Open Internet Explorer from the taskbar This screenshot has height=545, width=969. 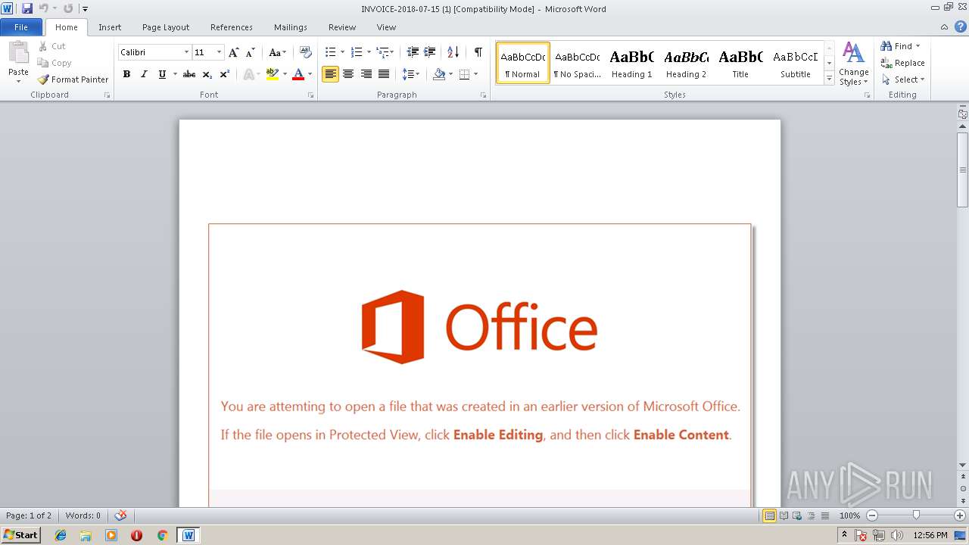(61, 535)
